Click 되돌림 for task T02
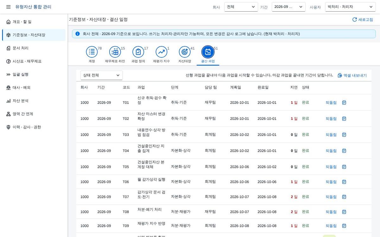This screenshot has width=380, height=237. click(x=331, y=118)
